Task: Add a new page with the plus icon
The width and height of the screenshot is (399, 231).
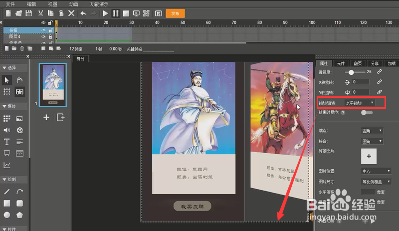Action: pyautogui.click(x=46, y=117)
